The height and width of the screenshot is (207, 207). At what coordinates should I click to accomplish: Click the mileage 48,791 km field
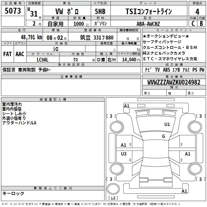[x=22, y=37]
